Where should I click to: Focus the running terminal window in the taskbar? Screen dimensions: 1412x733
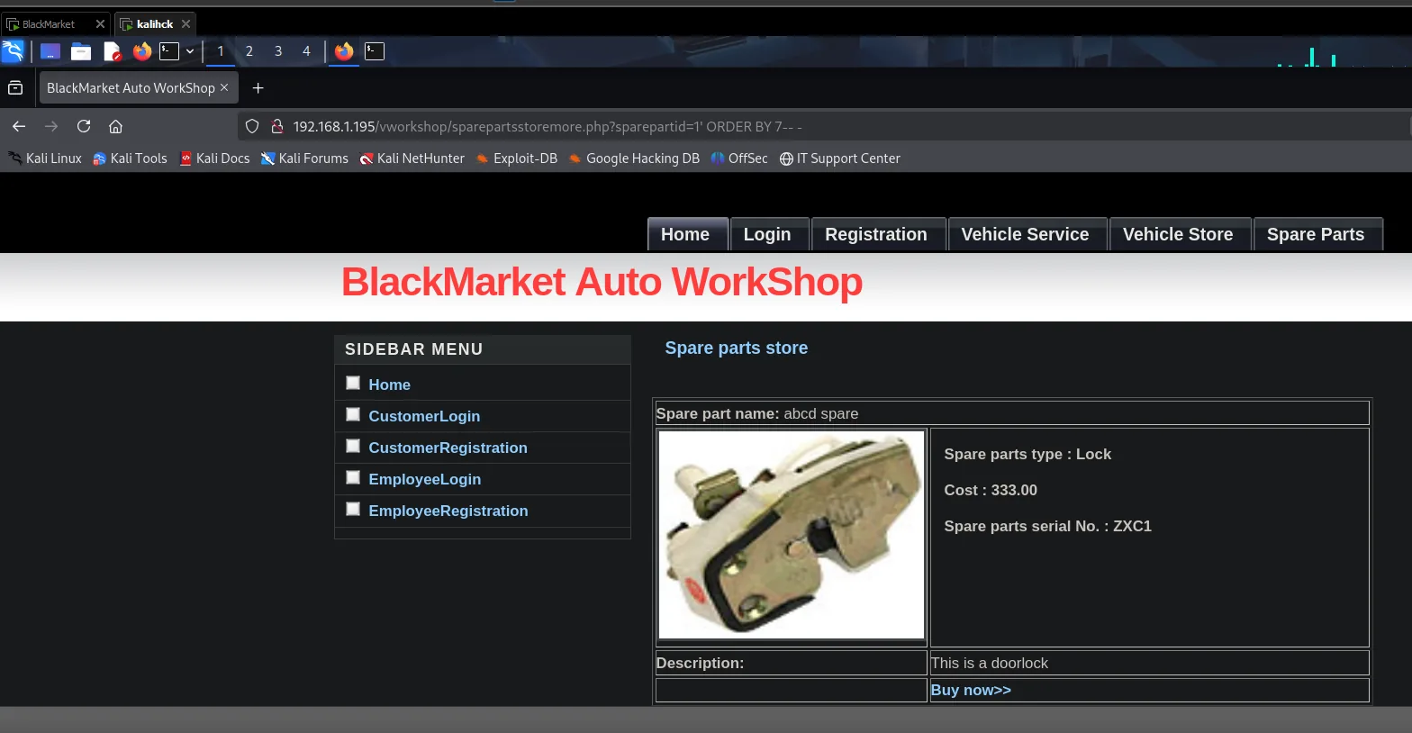point(375,51)
